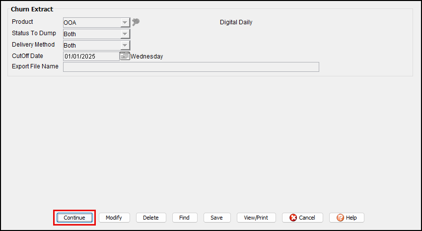Select the Status To Dump field text
422x231 pixels.
(91, 34)
